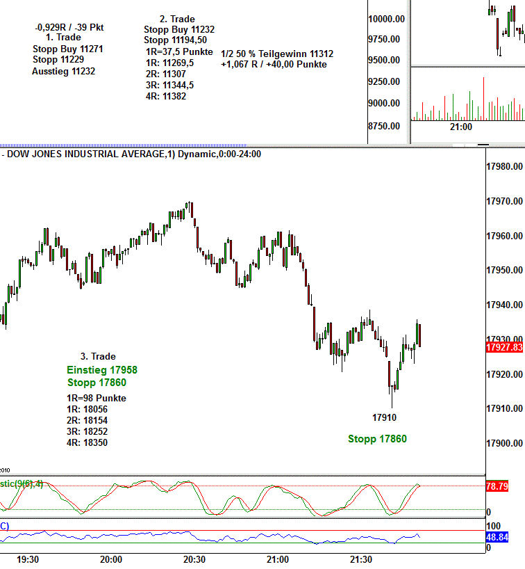This screenshot has height=569, width=525.
Task: Click the 2. Trade heading text
Action: (x=177, y=19)
